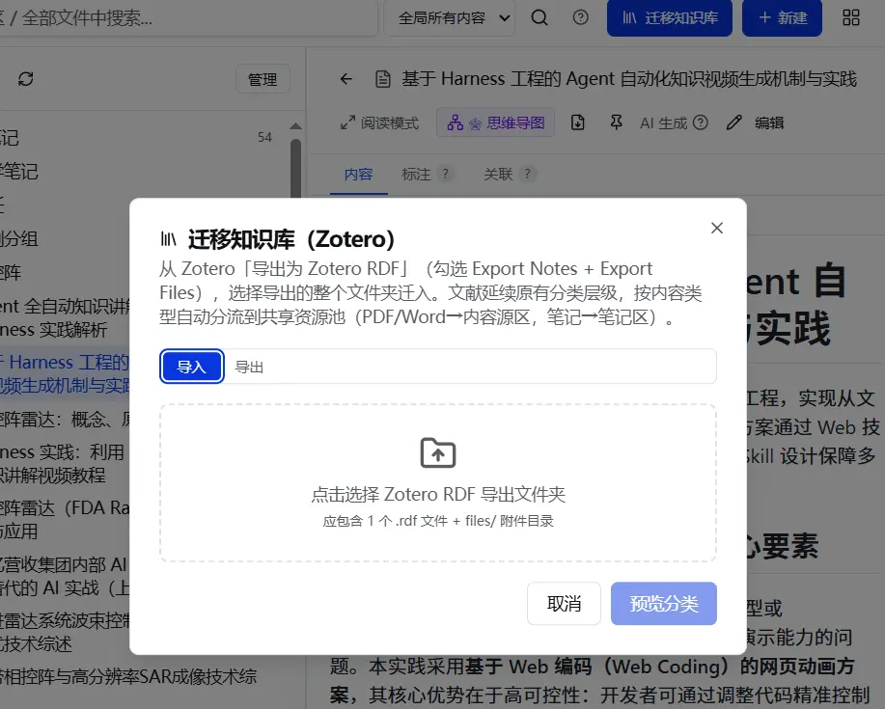Click the 标注 question mark badge
The image size is (885, 709).
pos(445,174)
